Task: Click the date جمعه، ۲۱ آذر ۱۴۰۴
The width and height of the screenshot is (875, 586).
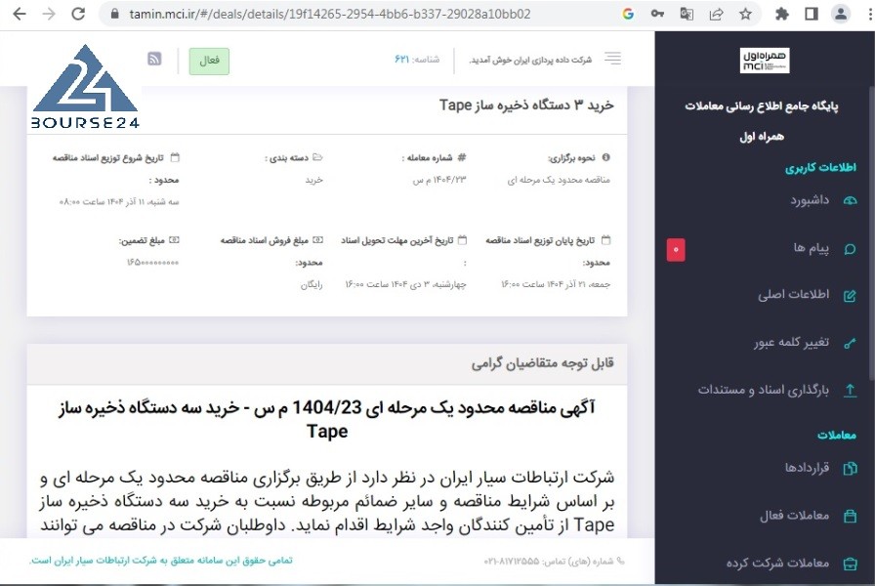Action: (556, 284)
